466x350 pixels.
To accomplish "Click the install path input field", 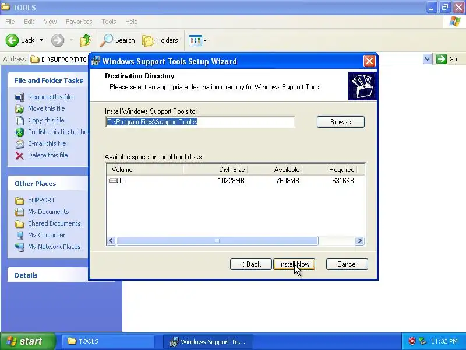I will click(x=200, y=122).
